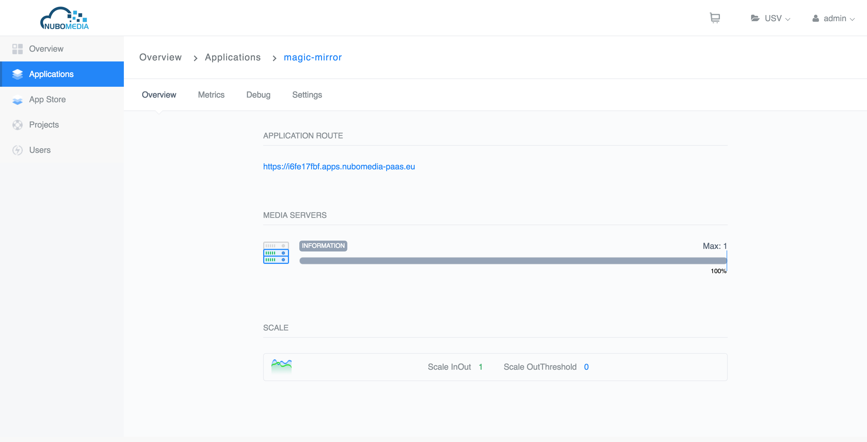The image size is (867, 442).
Task: Click the App Store stack icon
Action: (x=18, y=100)
